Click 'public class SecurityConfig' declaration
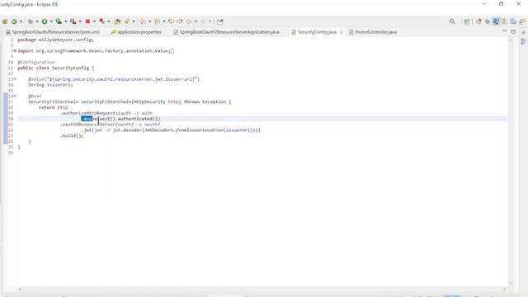This screenshot has height=297, width=528. coord(56,68)
